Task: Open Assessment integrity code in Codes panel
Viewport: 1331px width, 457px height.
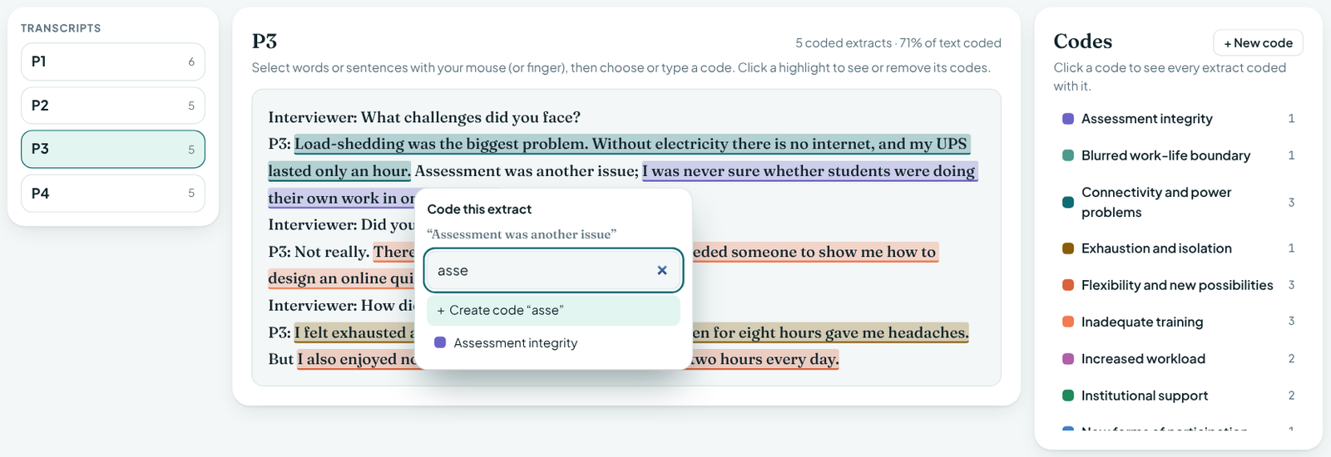Action: coord(1179,119)
